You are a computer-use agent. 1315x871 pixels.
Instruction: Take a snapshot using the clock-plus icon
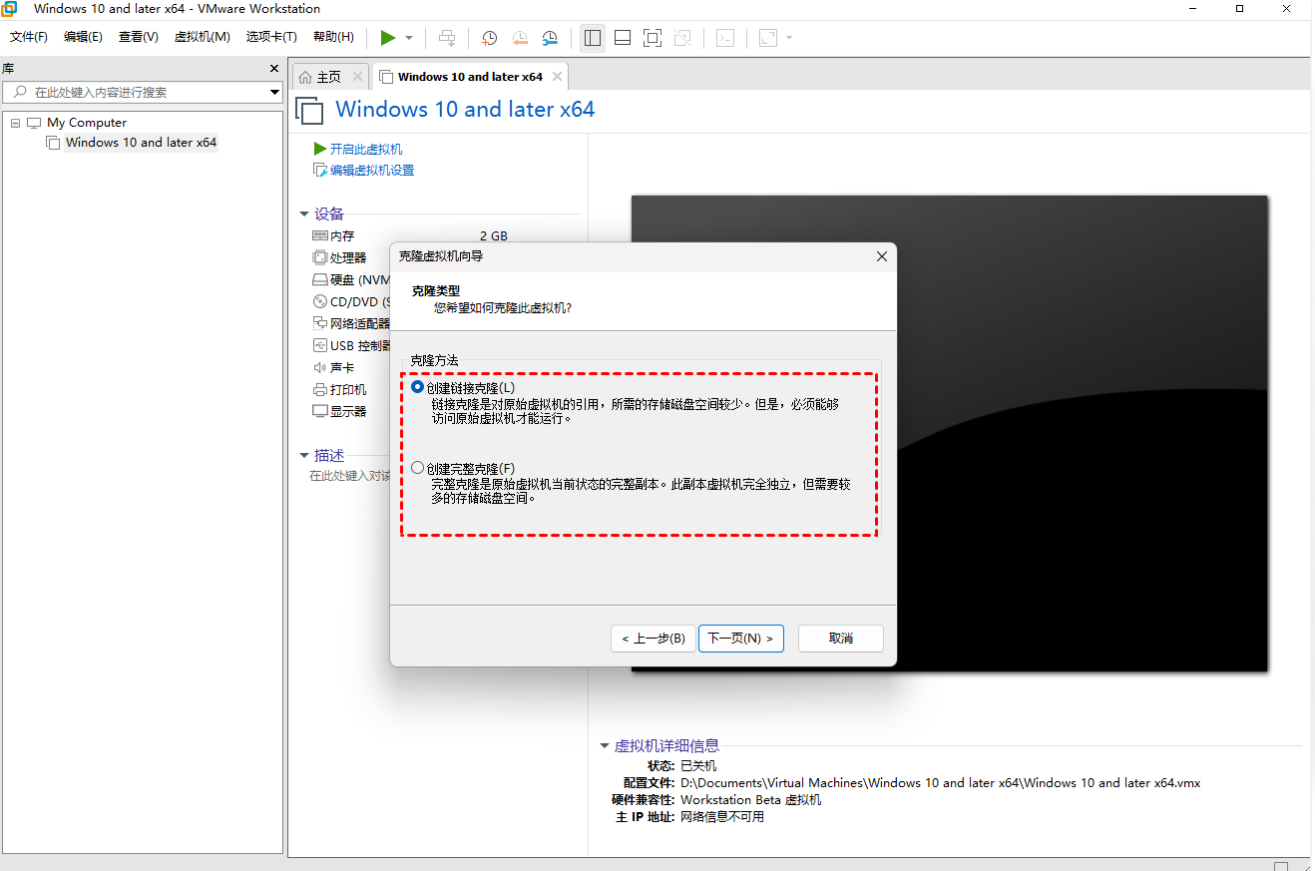click(x=489, y=38)
